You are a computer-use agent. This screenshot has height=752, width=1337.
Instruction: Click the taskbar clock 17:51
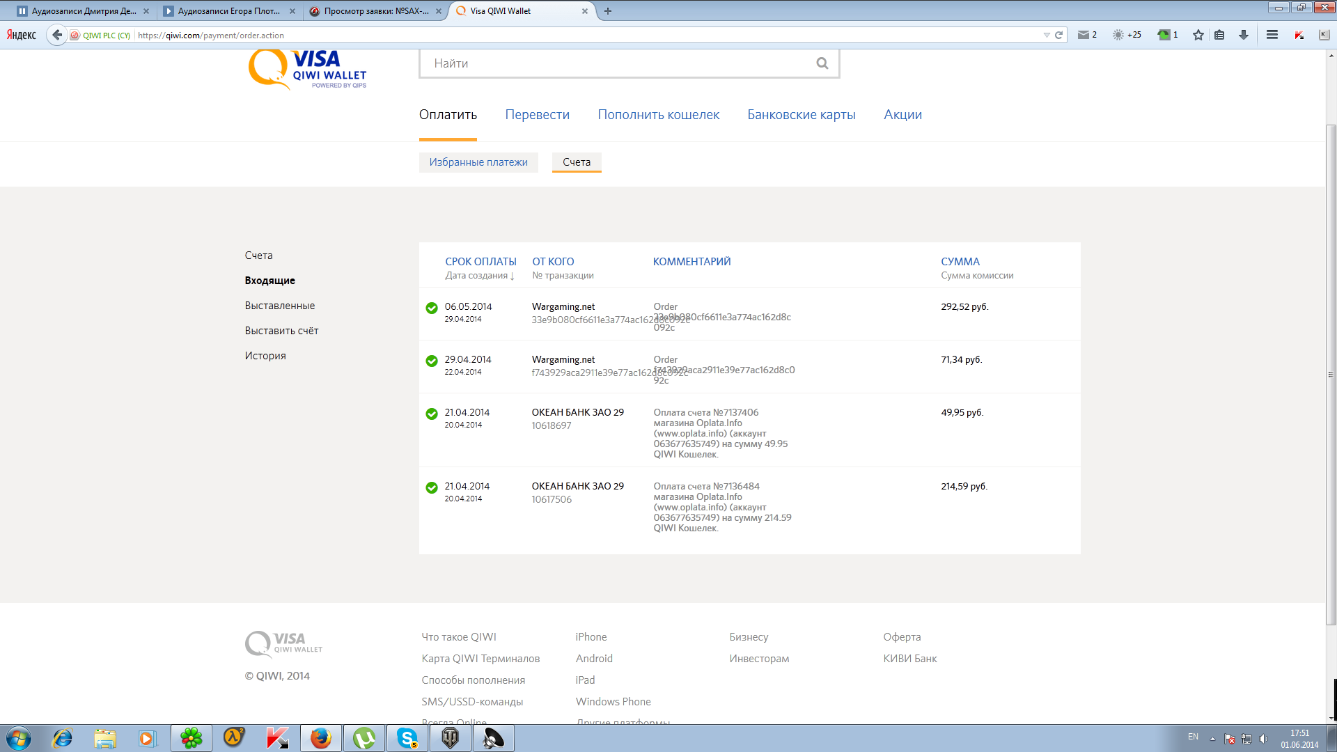click(x=1299, y=733)
